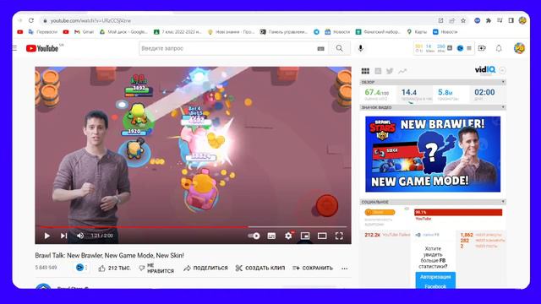Viewport: 541px width, 304px height.
Task: Open the Карты bookmark
Action: click(x=417, y=32)
